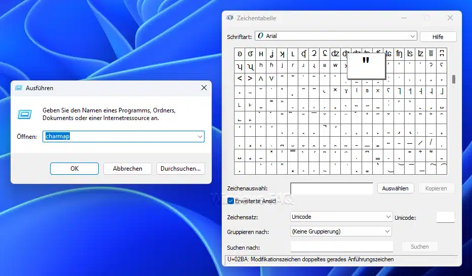Select the lz ligature character
The height and width of the screenshot is (276, 472).
420,54
